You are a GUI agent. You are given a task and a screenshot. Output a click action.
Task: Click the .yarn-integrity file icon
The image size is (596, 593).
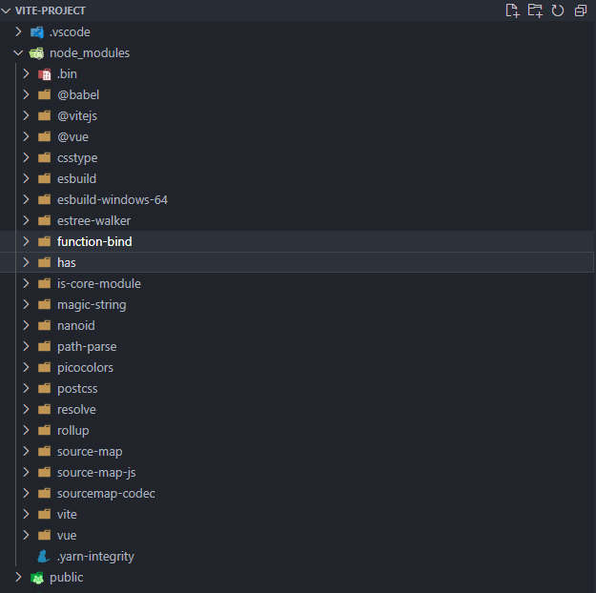44,556
